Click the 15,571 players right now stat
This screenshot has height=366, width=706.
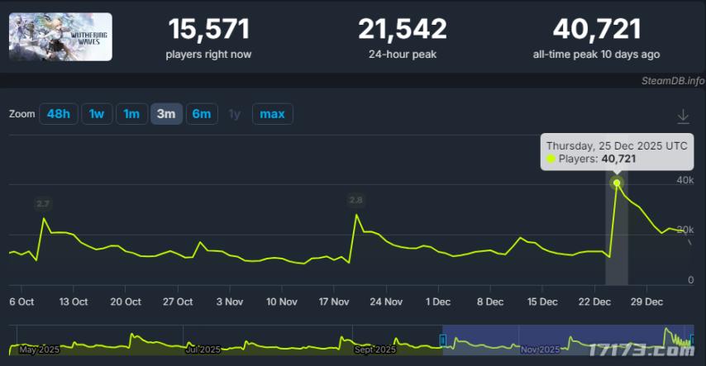[208, 37]
